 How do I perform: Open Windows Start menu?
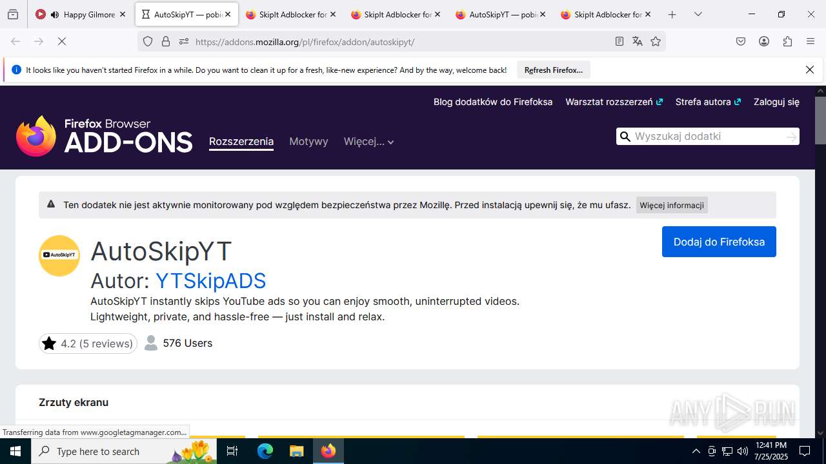(15, 451)
